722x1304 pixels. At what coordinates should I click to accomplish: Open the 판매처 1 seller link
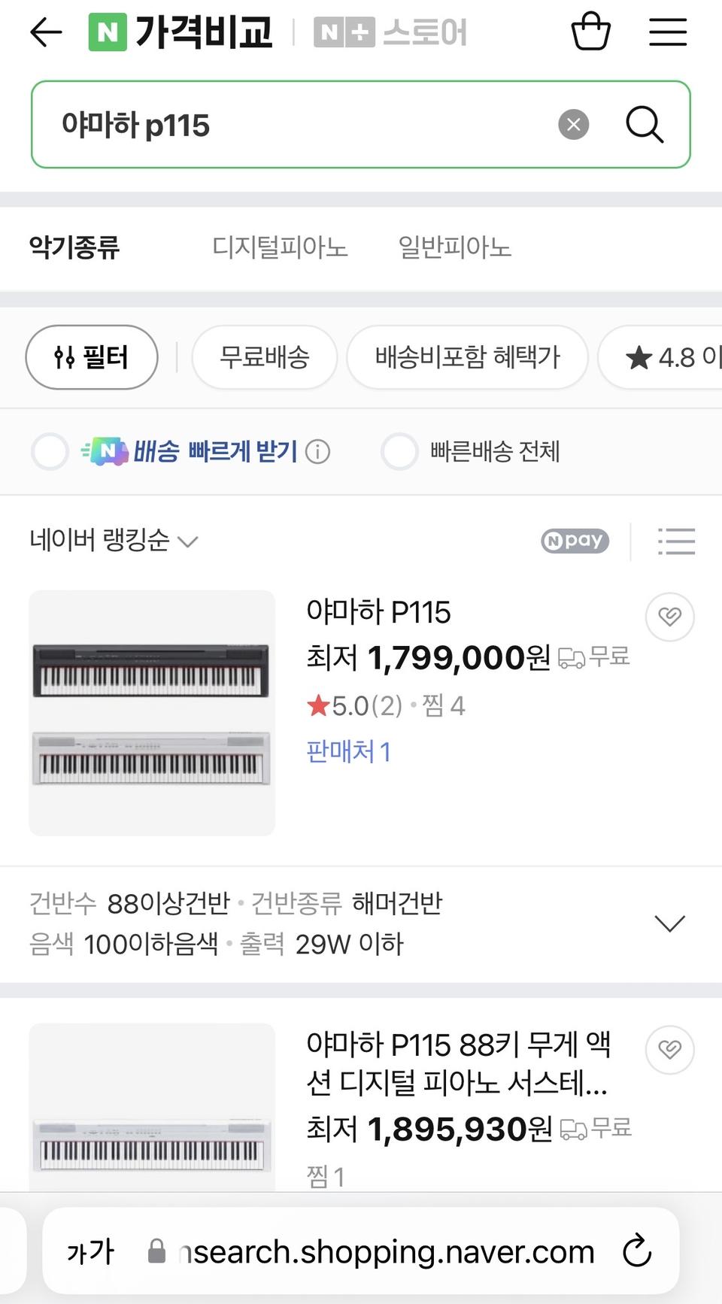tap(348, 751)
